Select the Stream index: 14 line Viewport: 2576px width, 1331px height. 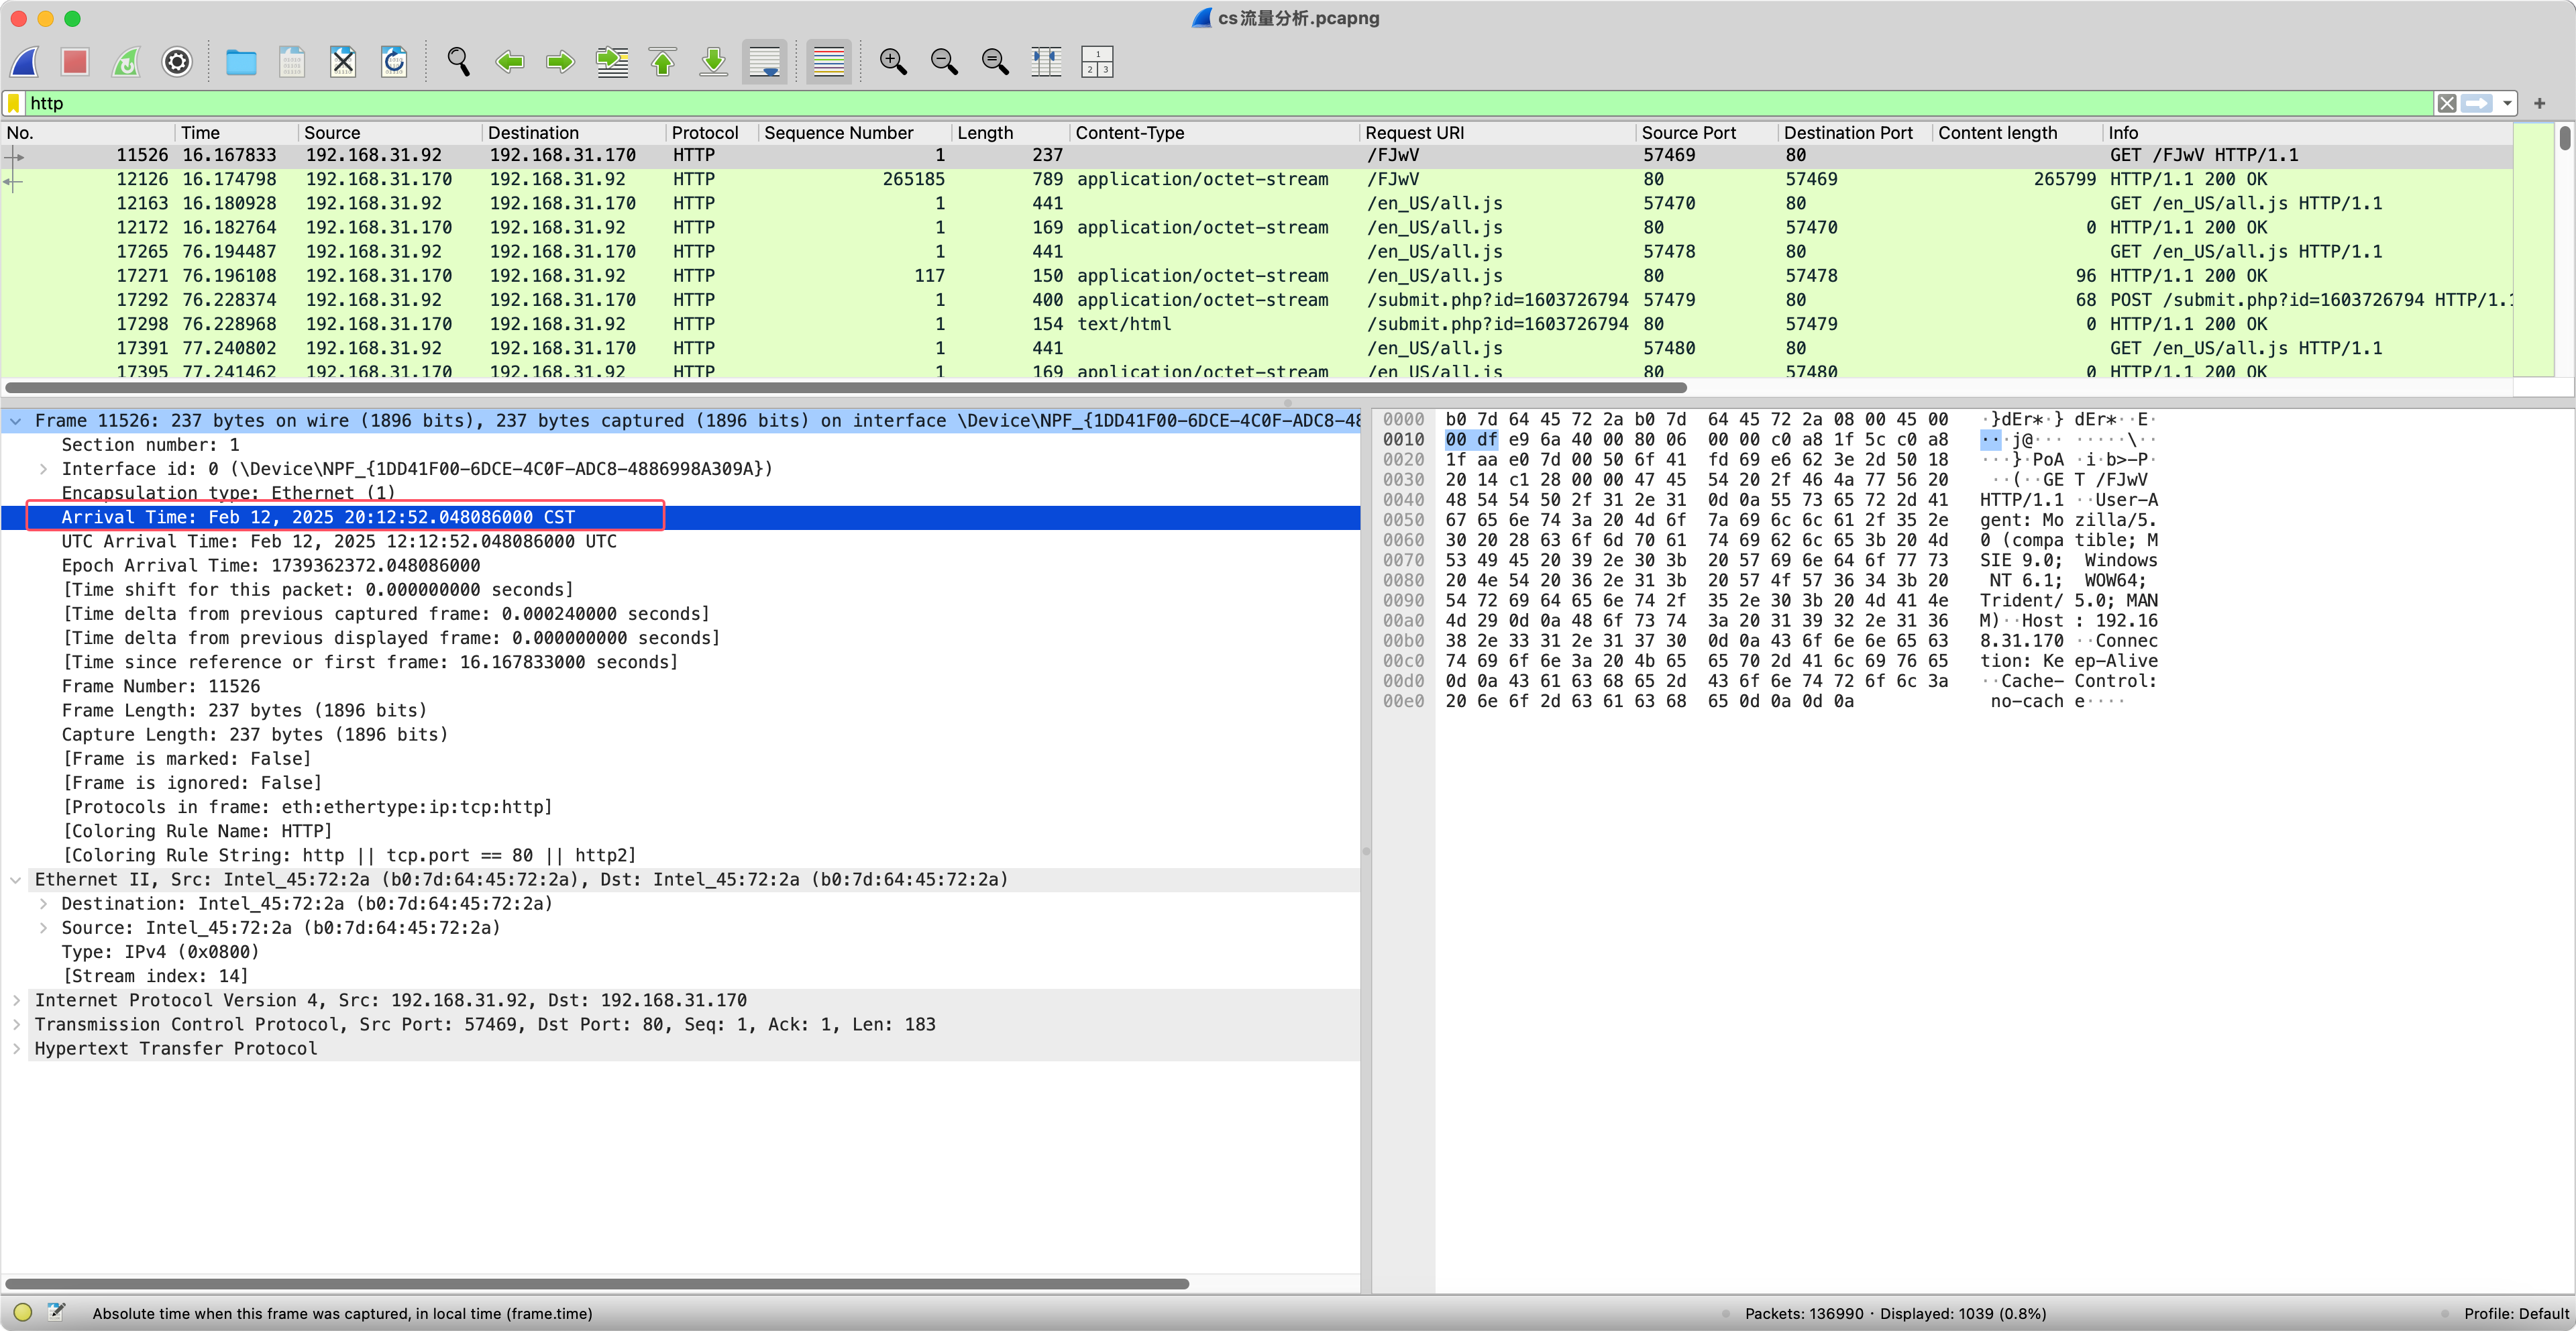pyautogui.click(x=681, y=977)
